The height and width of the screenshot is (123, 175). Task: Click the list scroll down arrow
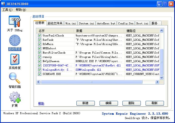tap(161, 77)
